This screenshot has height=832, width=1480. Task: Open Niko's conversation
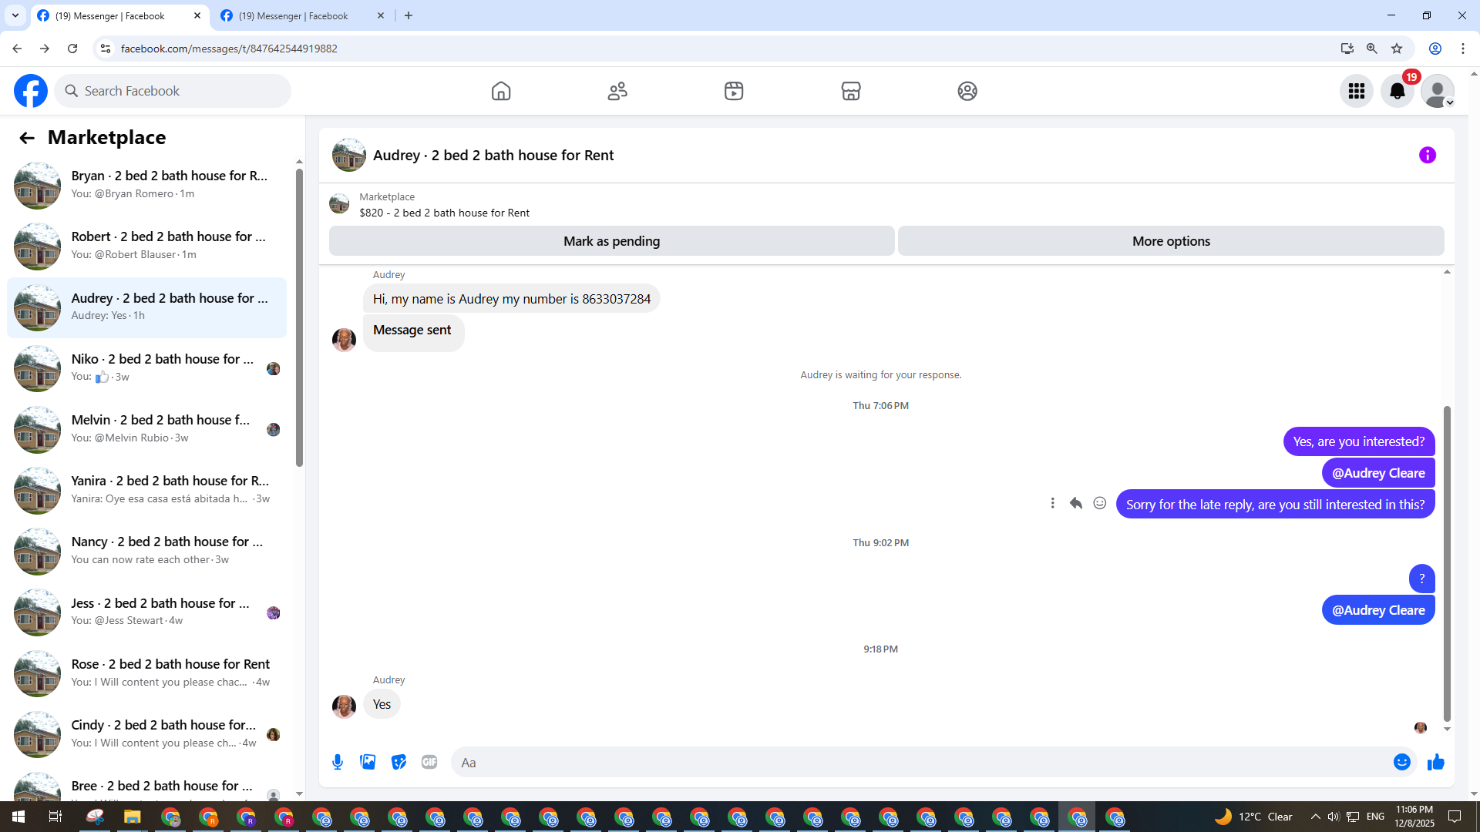[146, 368]
